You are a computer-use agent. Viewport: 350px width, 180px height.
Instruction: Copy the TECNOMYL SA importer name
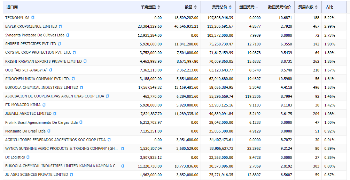coord(33,18)
